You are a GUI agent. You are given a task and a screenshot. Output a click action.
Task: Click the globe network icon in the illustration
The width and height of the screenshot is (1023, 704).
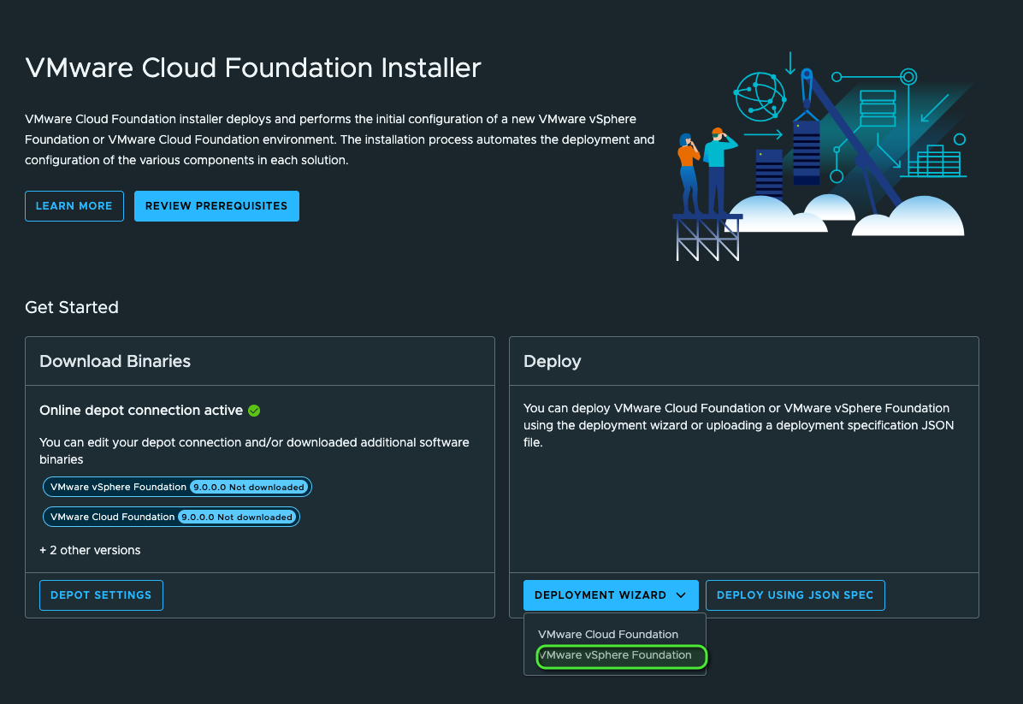[x=760, y=95]
